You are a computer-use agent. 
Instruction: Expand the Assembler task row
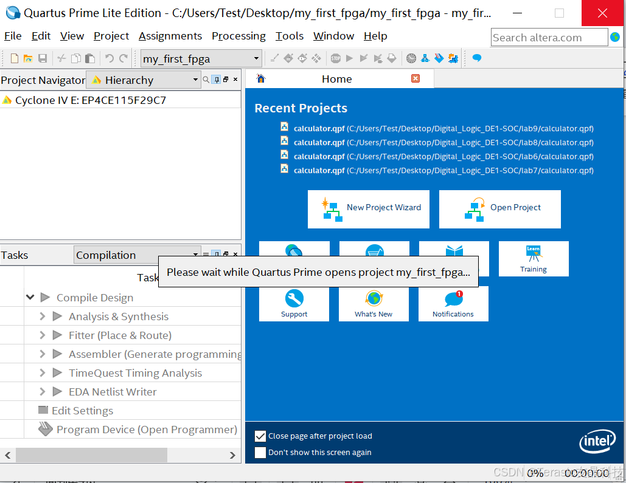(43, 354)
